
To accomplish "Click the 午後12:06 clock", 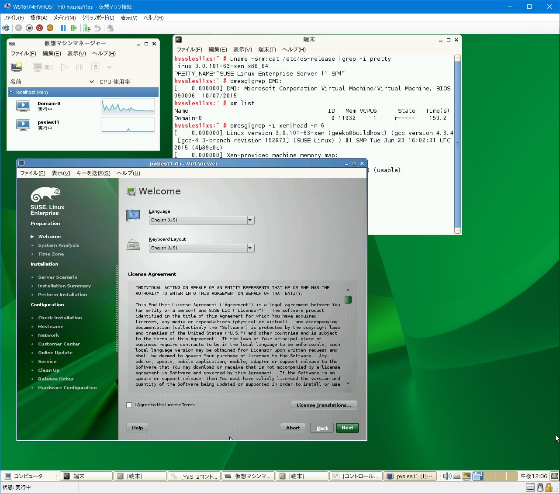I will tap(533, 476).
